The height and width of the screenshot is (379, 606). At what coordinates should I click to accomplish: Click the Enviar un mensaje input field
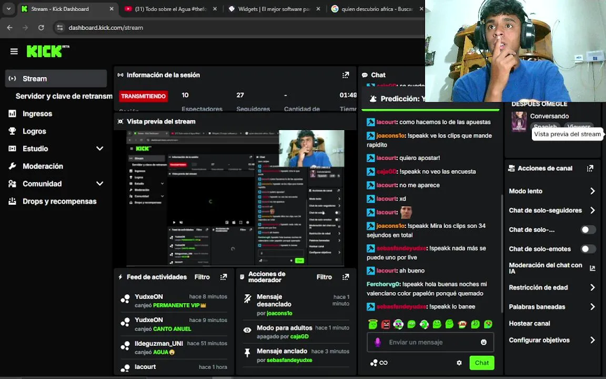tap(430, 342)
